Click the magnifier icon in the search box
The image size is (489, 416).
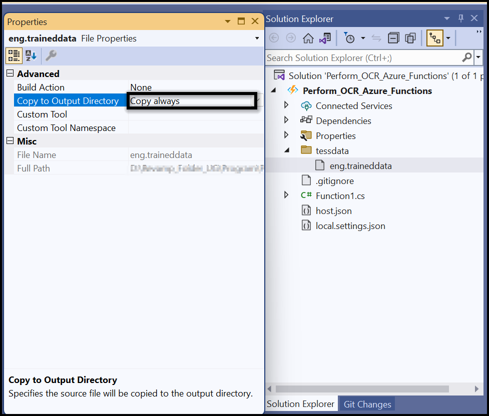(466, 57)
